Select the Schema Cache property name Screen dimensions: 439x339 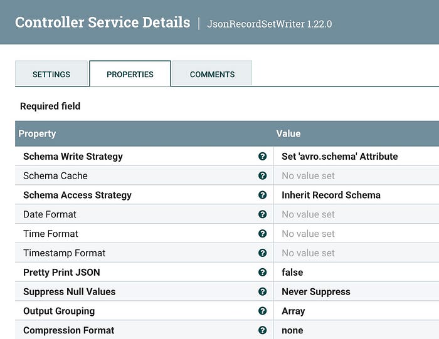55,175
